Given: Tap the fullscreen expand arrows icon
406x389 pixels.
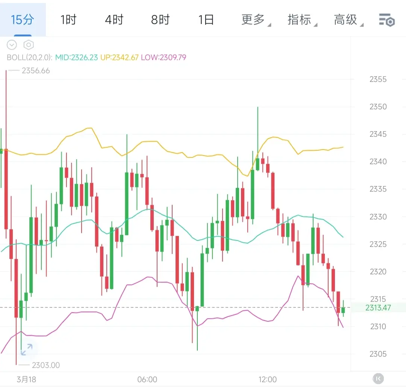Looking at the screenshot, I should [26, 350].
